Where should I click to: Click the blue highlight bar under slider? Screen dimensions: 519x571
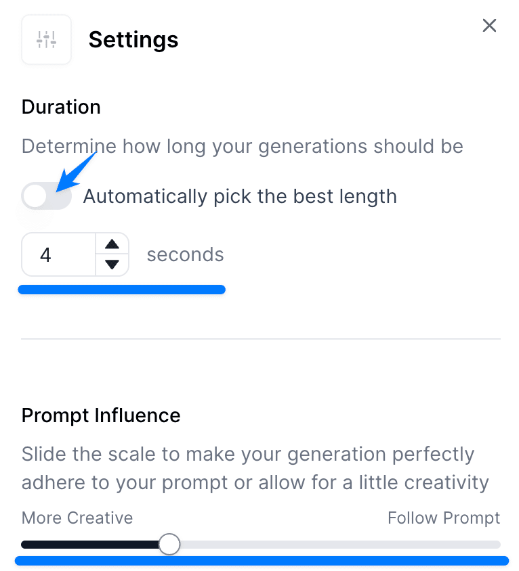click(x=262, y=561)
